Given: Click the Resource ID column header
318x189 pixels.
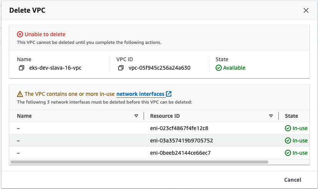Looking at the screenshot, I should click(x=165, y=116).
